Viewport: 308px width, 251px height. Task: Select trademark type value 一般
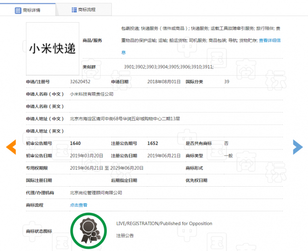228,156
